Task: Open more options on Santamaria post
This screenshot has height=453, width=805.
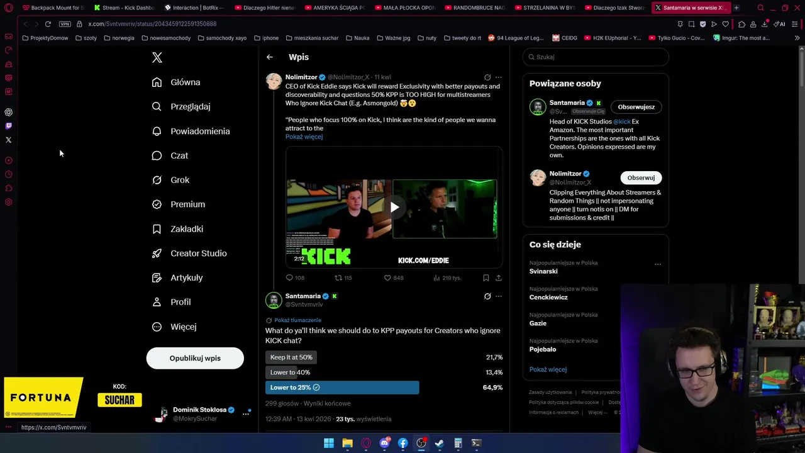Action: (x=499, y=296)
